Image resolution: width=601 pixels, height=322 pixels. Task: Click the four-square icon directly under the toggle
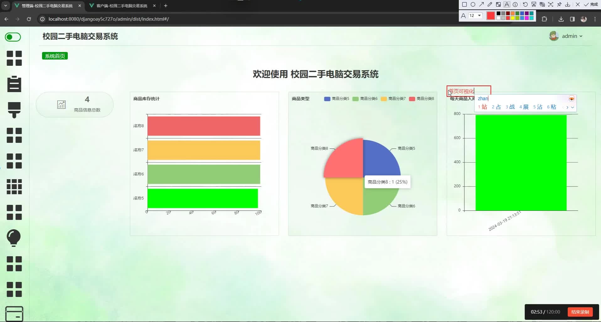pos(14,58)
